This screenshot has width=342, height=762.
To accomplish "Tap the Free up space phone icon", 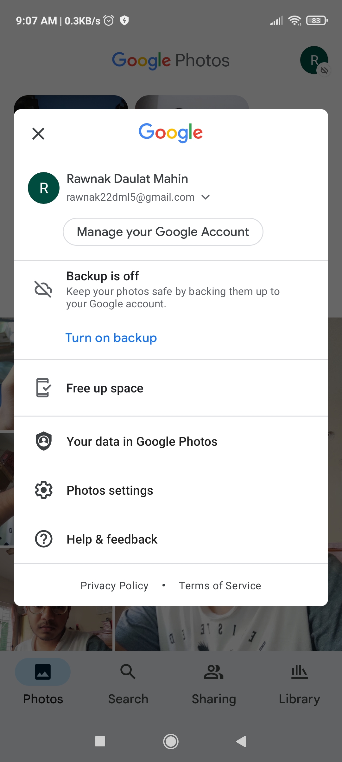I will [x=43, y=388].
